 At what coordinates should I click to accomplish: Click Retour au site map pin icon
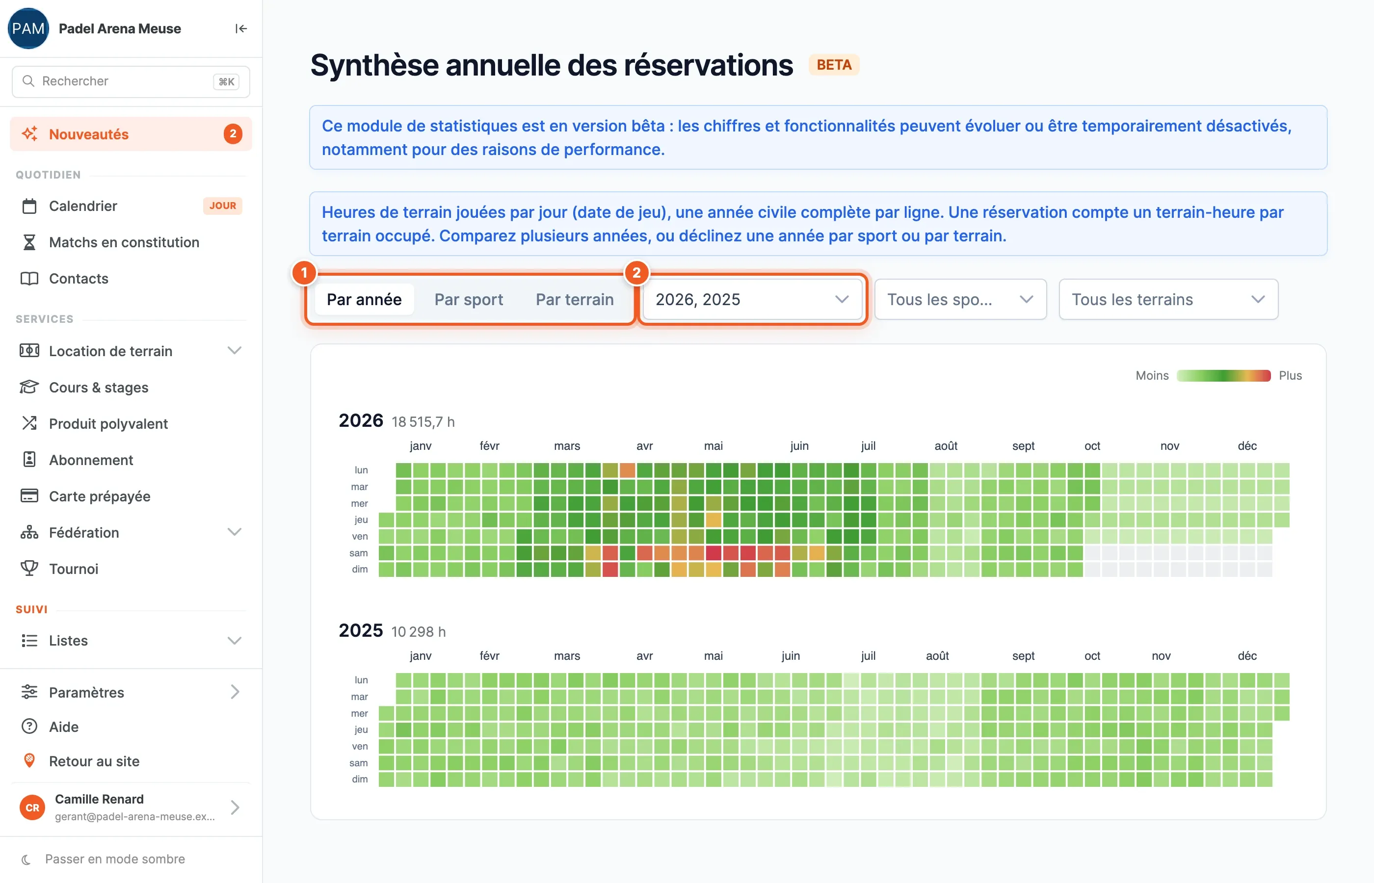[x=29, y=761]
